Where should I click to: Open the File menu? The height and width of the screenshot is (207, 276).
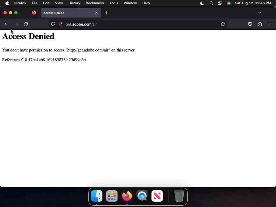coord(35,3)
